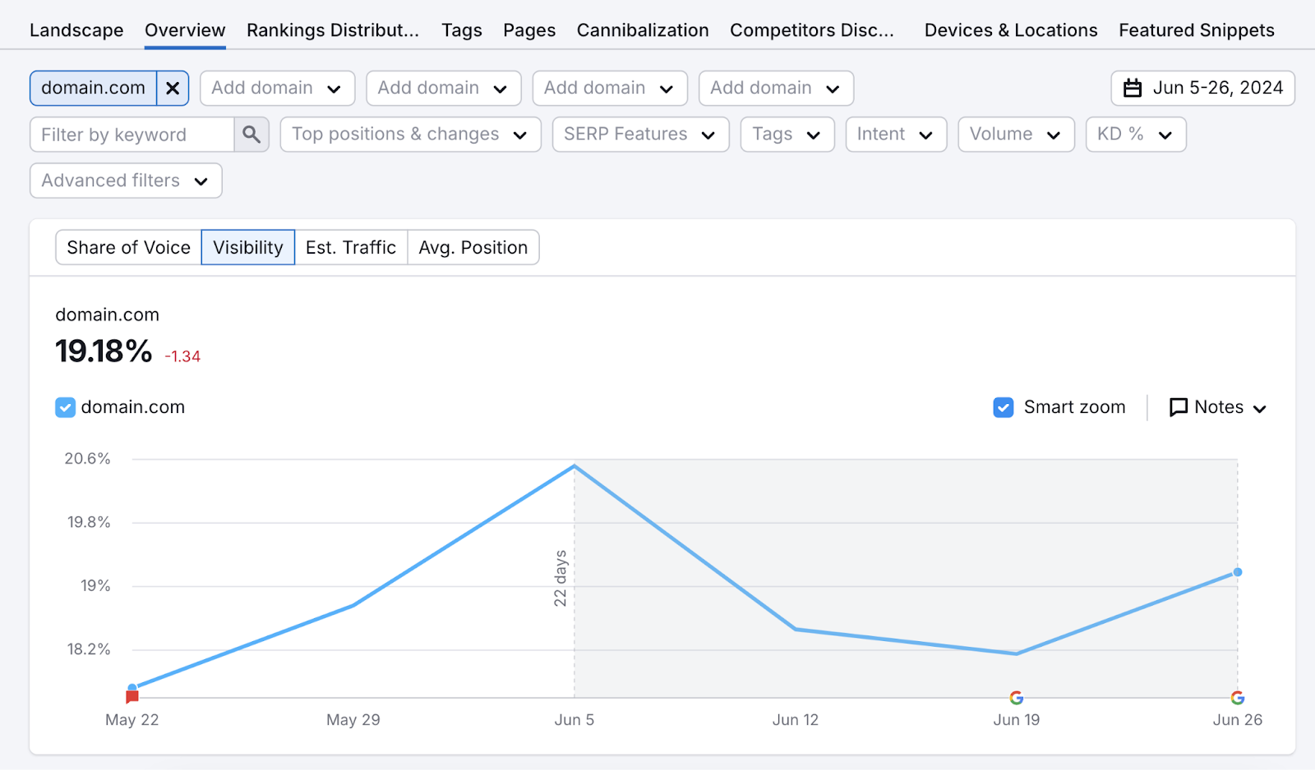This screenshot has width=1315, height=770.
Task: Click the search magnifier in keyword filter
Action: click(251, 134)
